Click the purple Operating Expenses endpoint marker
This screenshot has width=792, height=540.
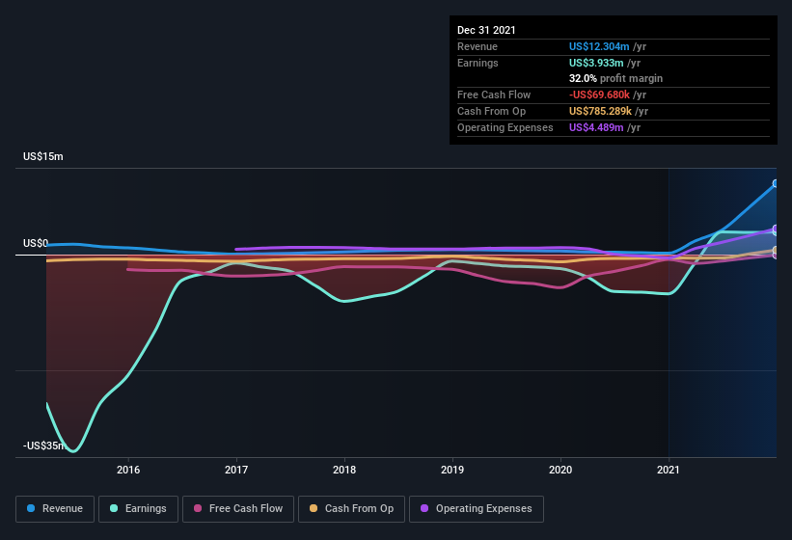[776, 229]
